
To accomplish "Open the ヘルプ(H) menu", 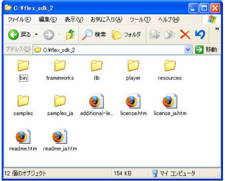I will [x=169, y=20].
